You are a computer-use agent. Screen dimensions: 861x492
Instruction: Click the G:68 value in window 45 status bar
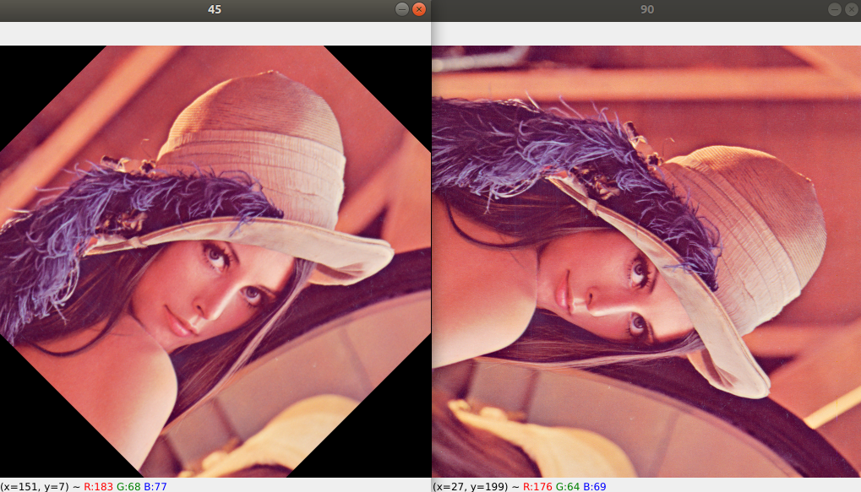click(x=128, y=487)
